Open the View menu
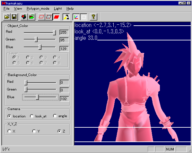192x153 pixels. 18,9
